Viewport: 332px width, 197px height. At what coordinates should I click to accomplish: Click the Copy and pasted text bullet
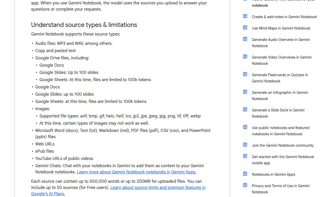pyautogui.click(x=56, y=51)
